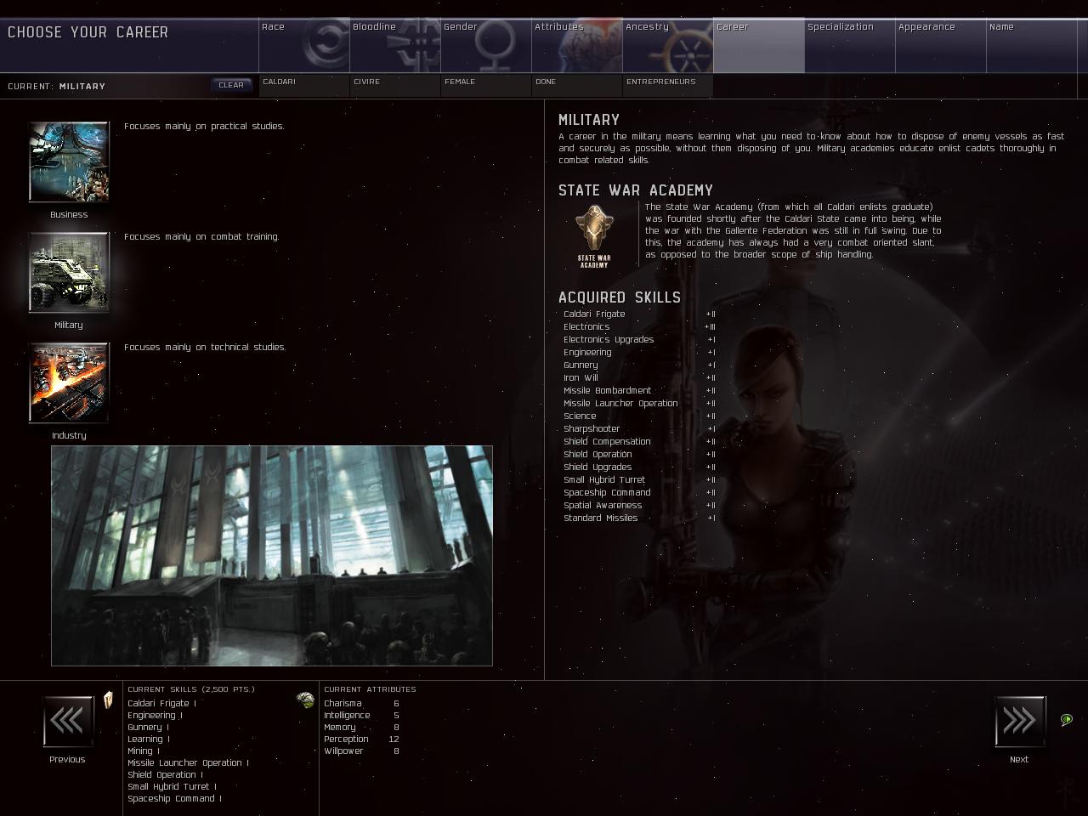Select Engineering in Acquired Skills
The image size is (1088, 816).
pos(639,353)
